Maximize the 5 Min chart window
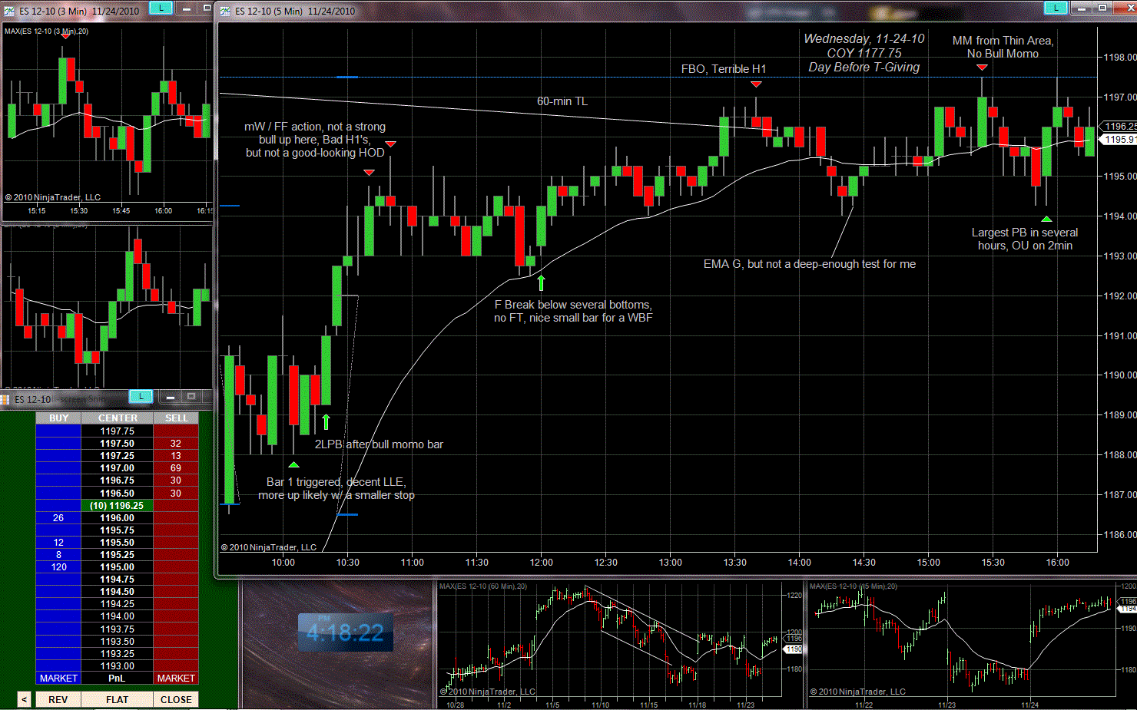This screenshot has width=1137, height=710. tap(1102, 8)
